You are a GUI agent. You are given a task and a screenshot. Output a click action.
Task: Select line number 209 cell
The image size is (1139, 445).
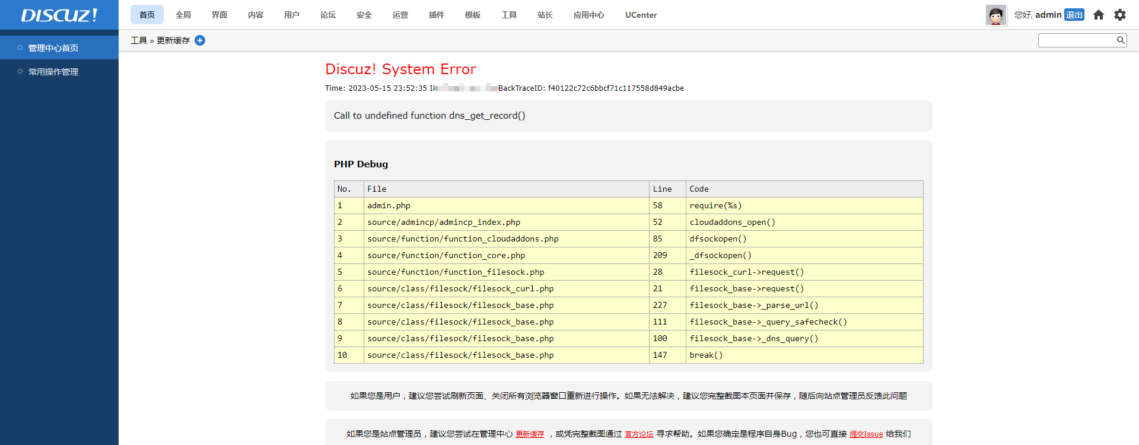[x=668, y=255]
